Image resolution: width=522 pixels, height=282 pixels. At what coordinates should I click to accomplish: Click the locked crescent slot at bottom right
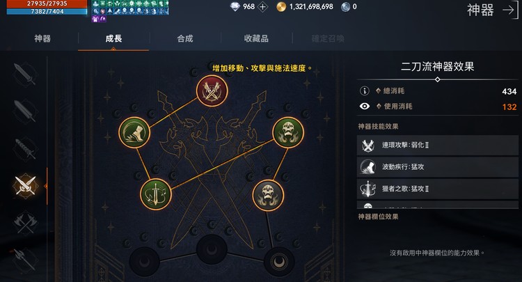(x=279, y=262)
